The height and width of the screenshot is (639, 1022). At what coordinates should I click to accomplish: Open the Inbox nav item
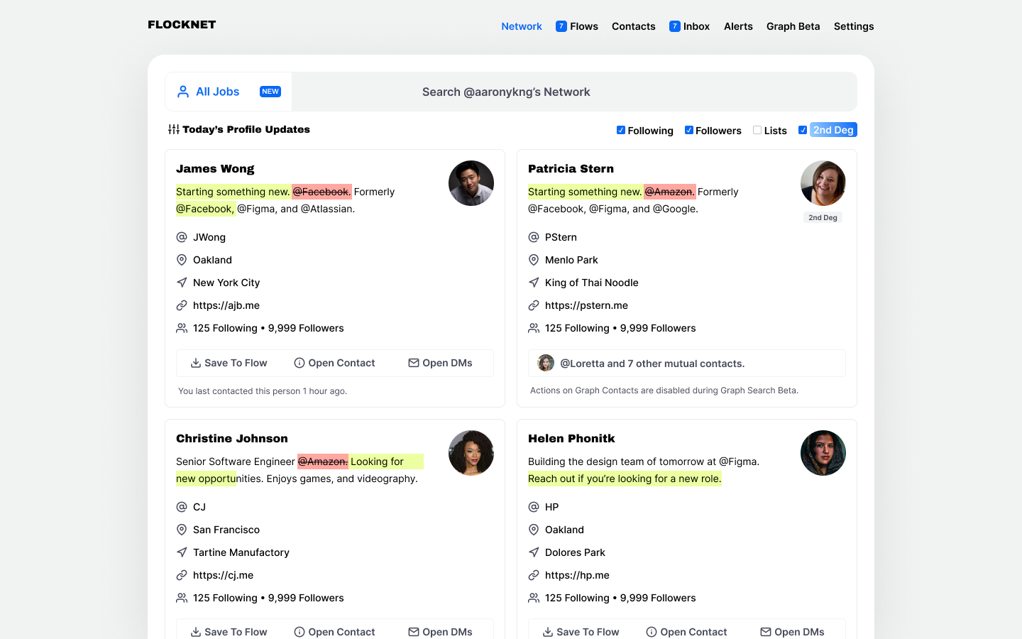(x=690, y=26)
